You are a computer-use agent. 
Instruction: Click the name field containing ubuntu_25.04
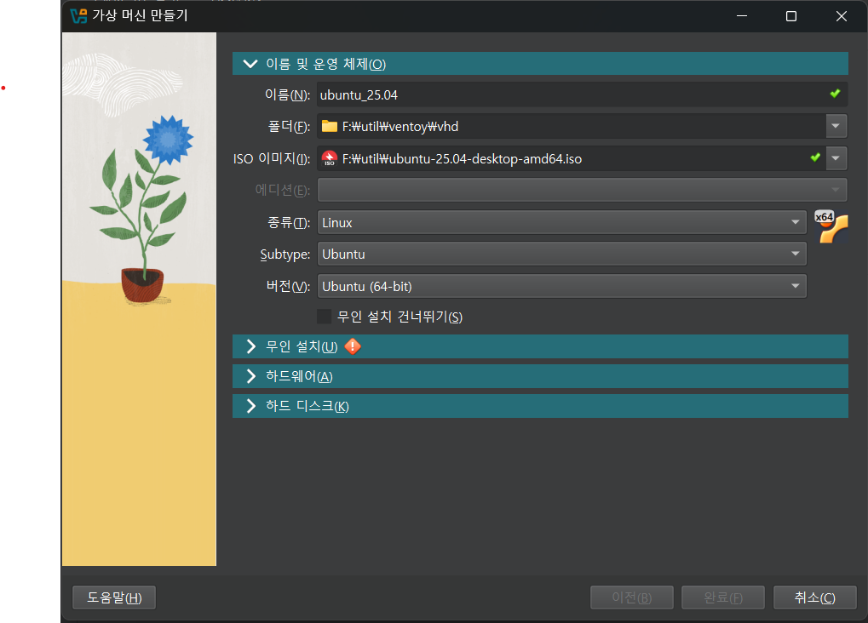[x=582, y=94]
